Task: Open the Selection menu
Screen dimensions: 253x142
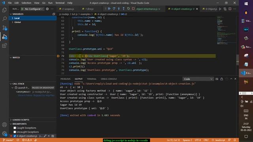Action: (26, 3)
